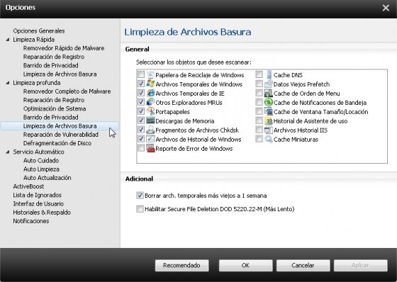Uncheck the Portapapeles checkbox
This screenshot has height=282, width=397.
click(x=141, y=111)
